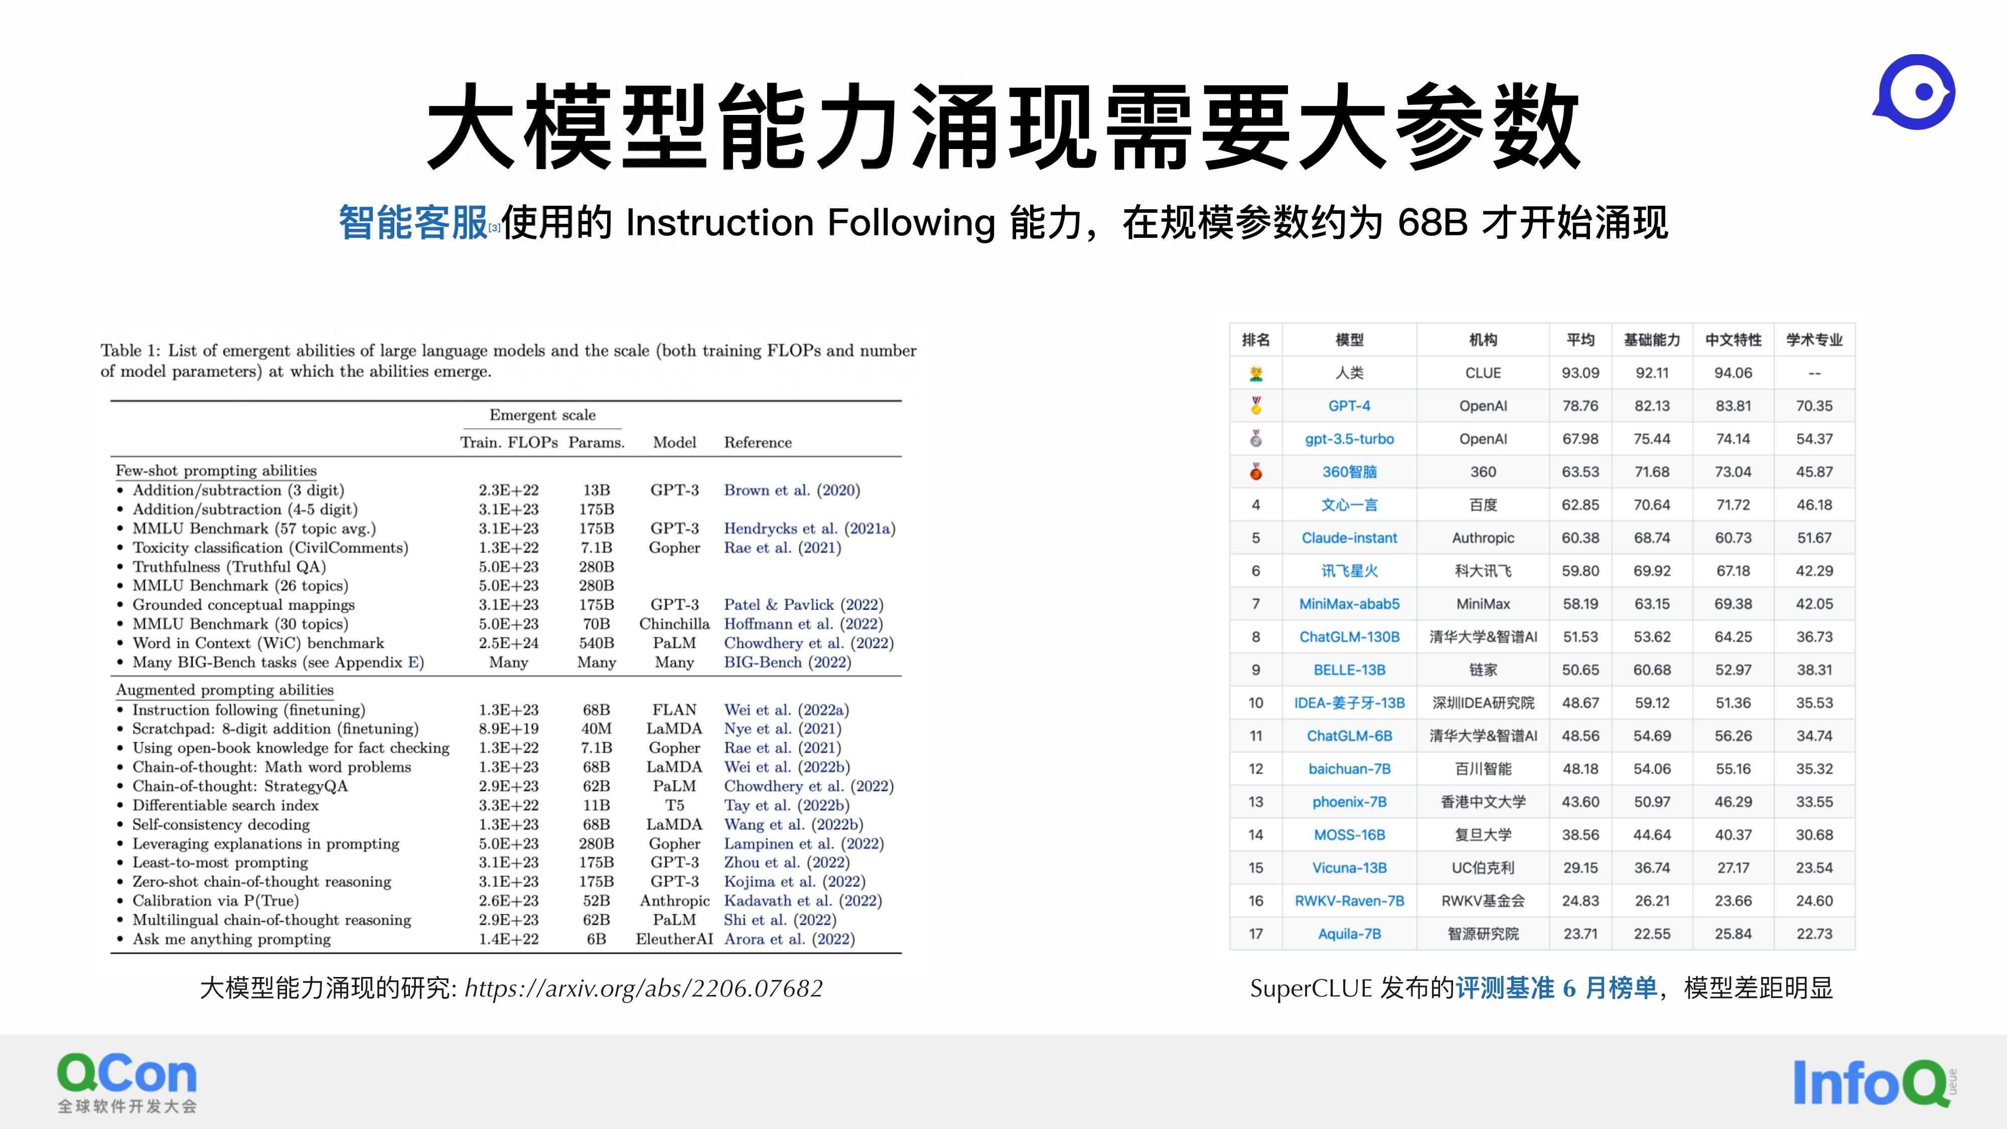The image size is (2007, 1129).
Task: Open the Kadavath et al. (2022) reference
Action: (x=802, y=901)
